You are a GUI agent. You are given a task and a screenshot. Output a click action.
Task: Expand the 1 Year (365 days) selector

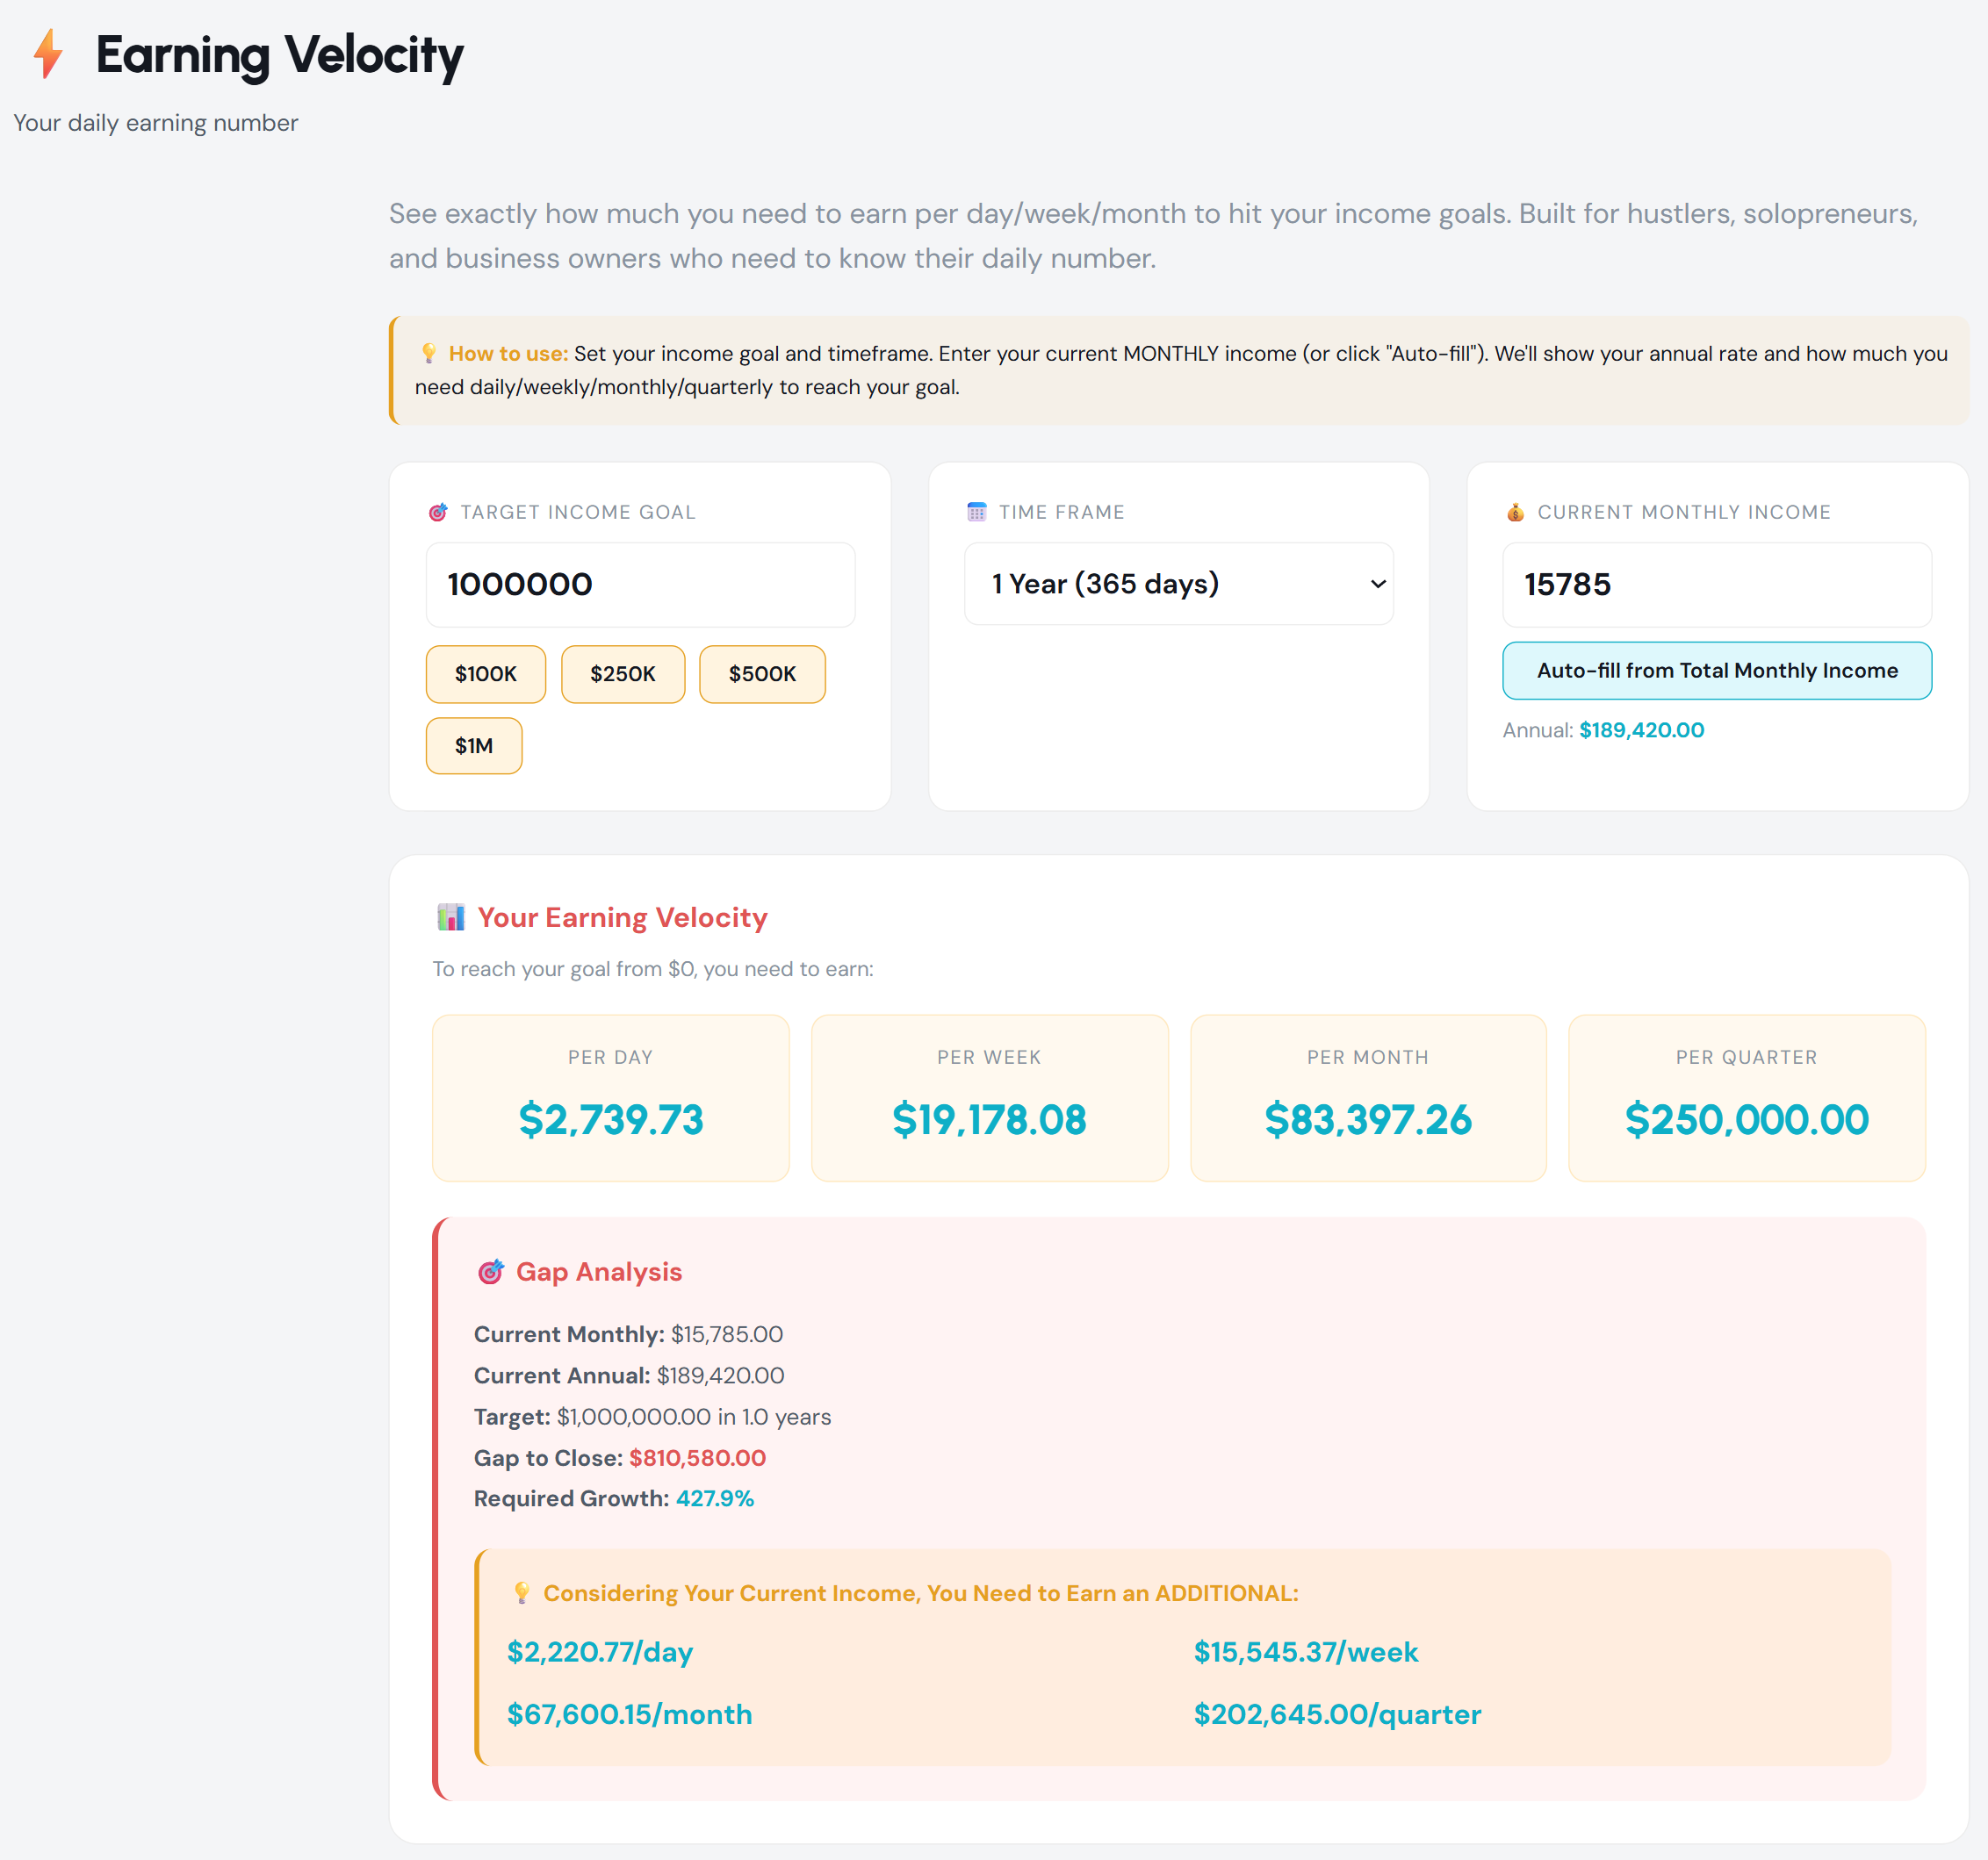pyautogui.click(x=1178, y=583)
